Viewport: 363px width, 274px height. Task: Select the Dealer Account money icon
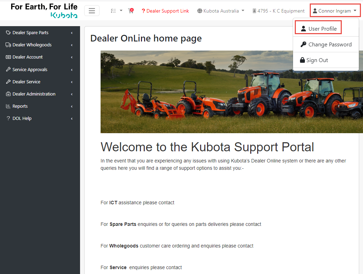coord(8,57)
